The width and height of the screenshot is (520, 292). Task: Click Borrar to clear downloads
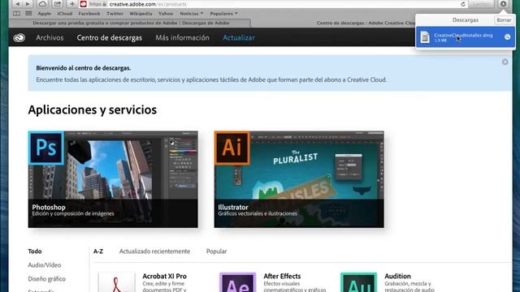pos(504,20)
